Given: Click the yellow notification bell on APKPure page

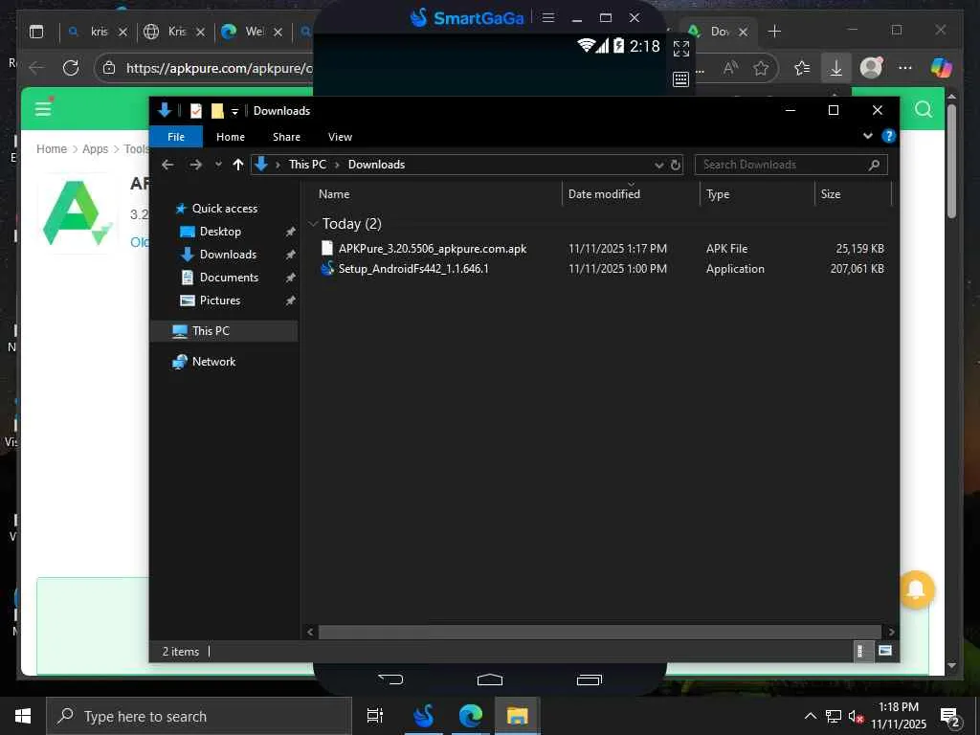Looking at the screenshot, I should (916, 590).
